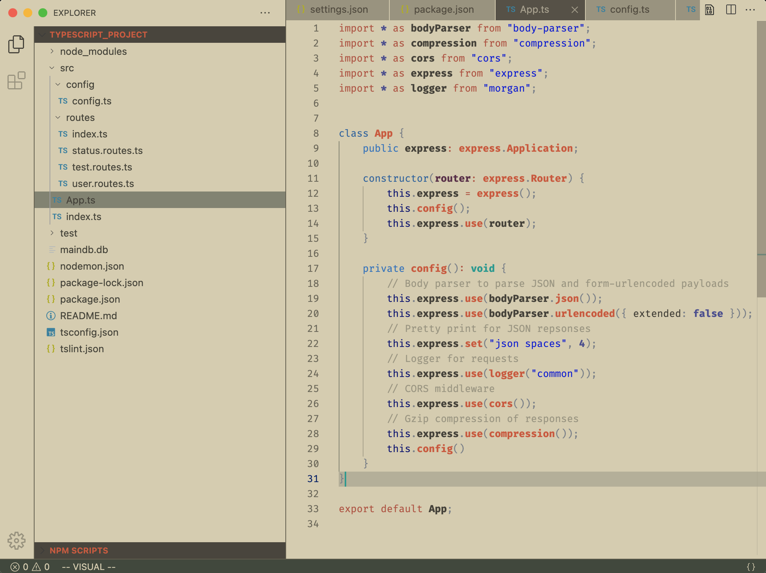Open package.json in the explorer tree

(x=160, y=299)
